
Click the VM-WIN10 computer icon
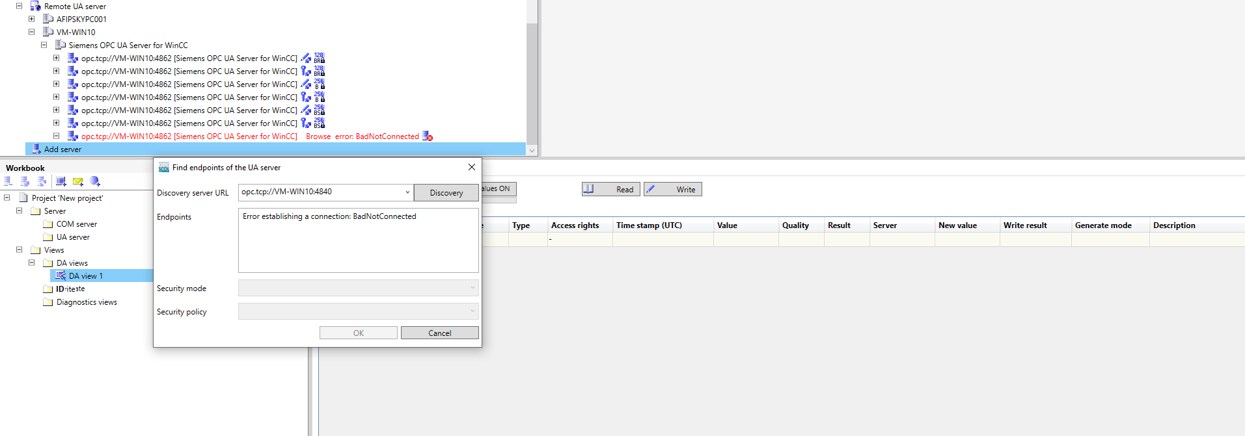(48, 32)
